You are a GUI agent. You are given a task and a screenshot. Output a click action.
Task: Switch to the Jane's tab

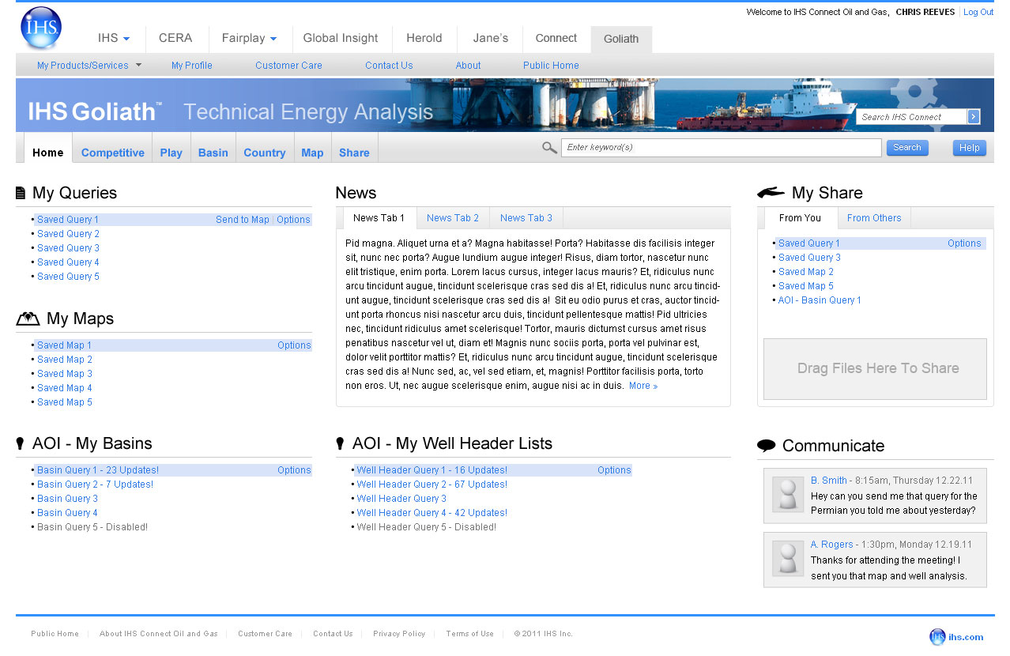491,38
